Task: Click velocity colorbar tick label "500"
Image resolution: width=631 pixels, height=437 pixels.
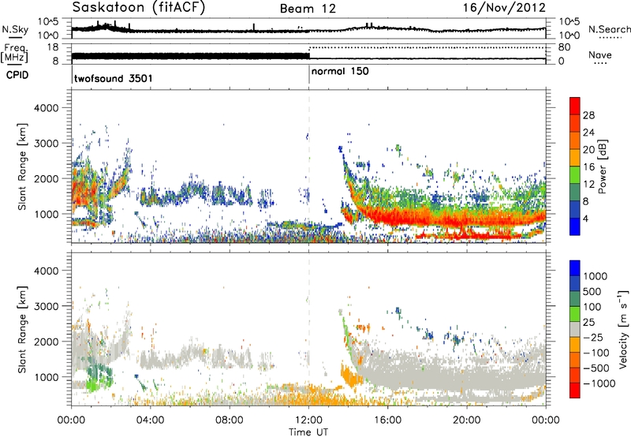Action: coord(592,291)
